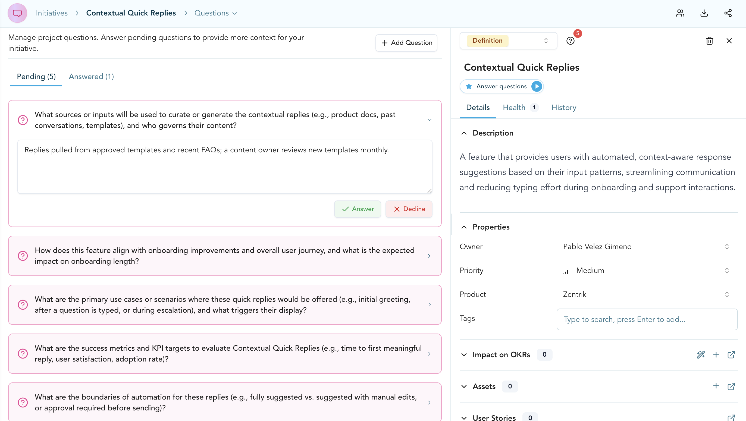Delete initiative using trash icon
The height and width of the screenshot is (421, 746).
(709, 41)
